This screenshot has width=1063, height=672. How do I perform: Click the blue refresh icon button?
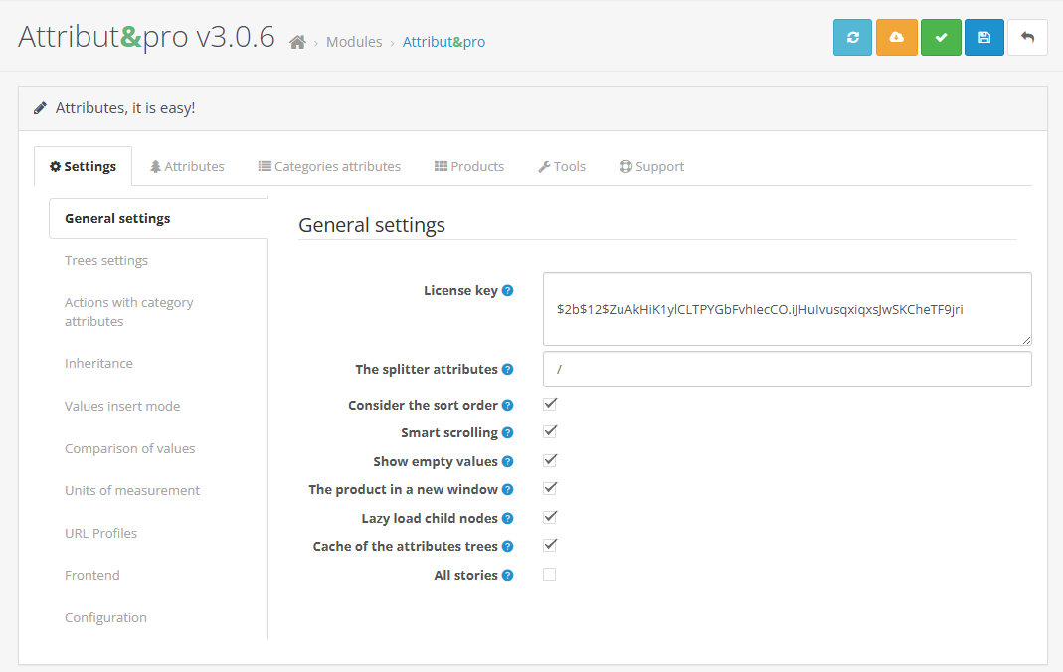click(x=852, y=38)
